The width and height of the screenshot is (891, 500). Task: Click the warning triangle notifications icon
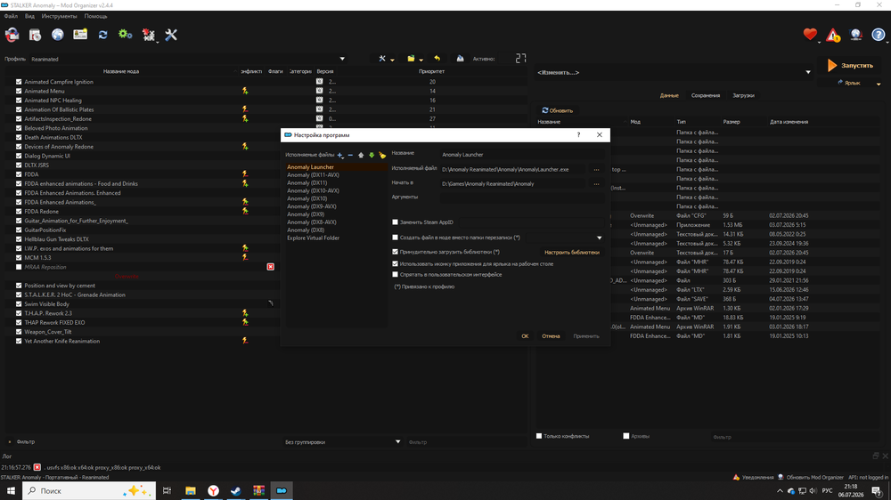pos(833,36)
